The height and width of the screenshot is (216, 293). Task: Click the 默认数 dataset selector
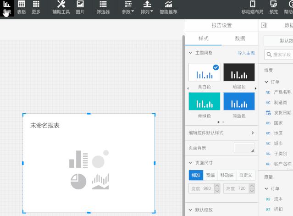pyautogui.click(x=278, y=40)
